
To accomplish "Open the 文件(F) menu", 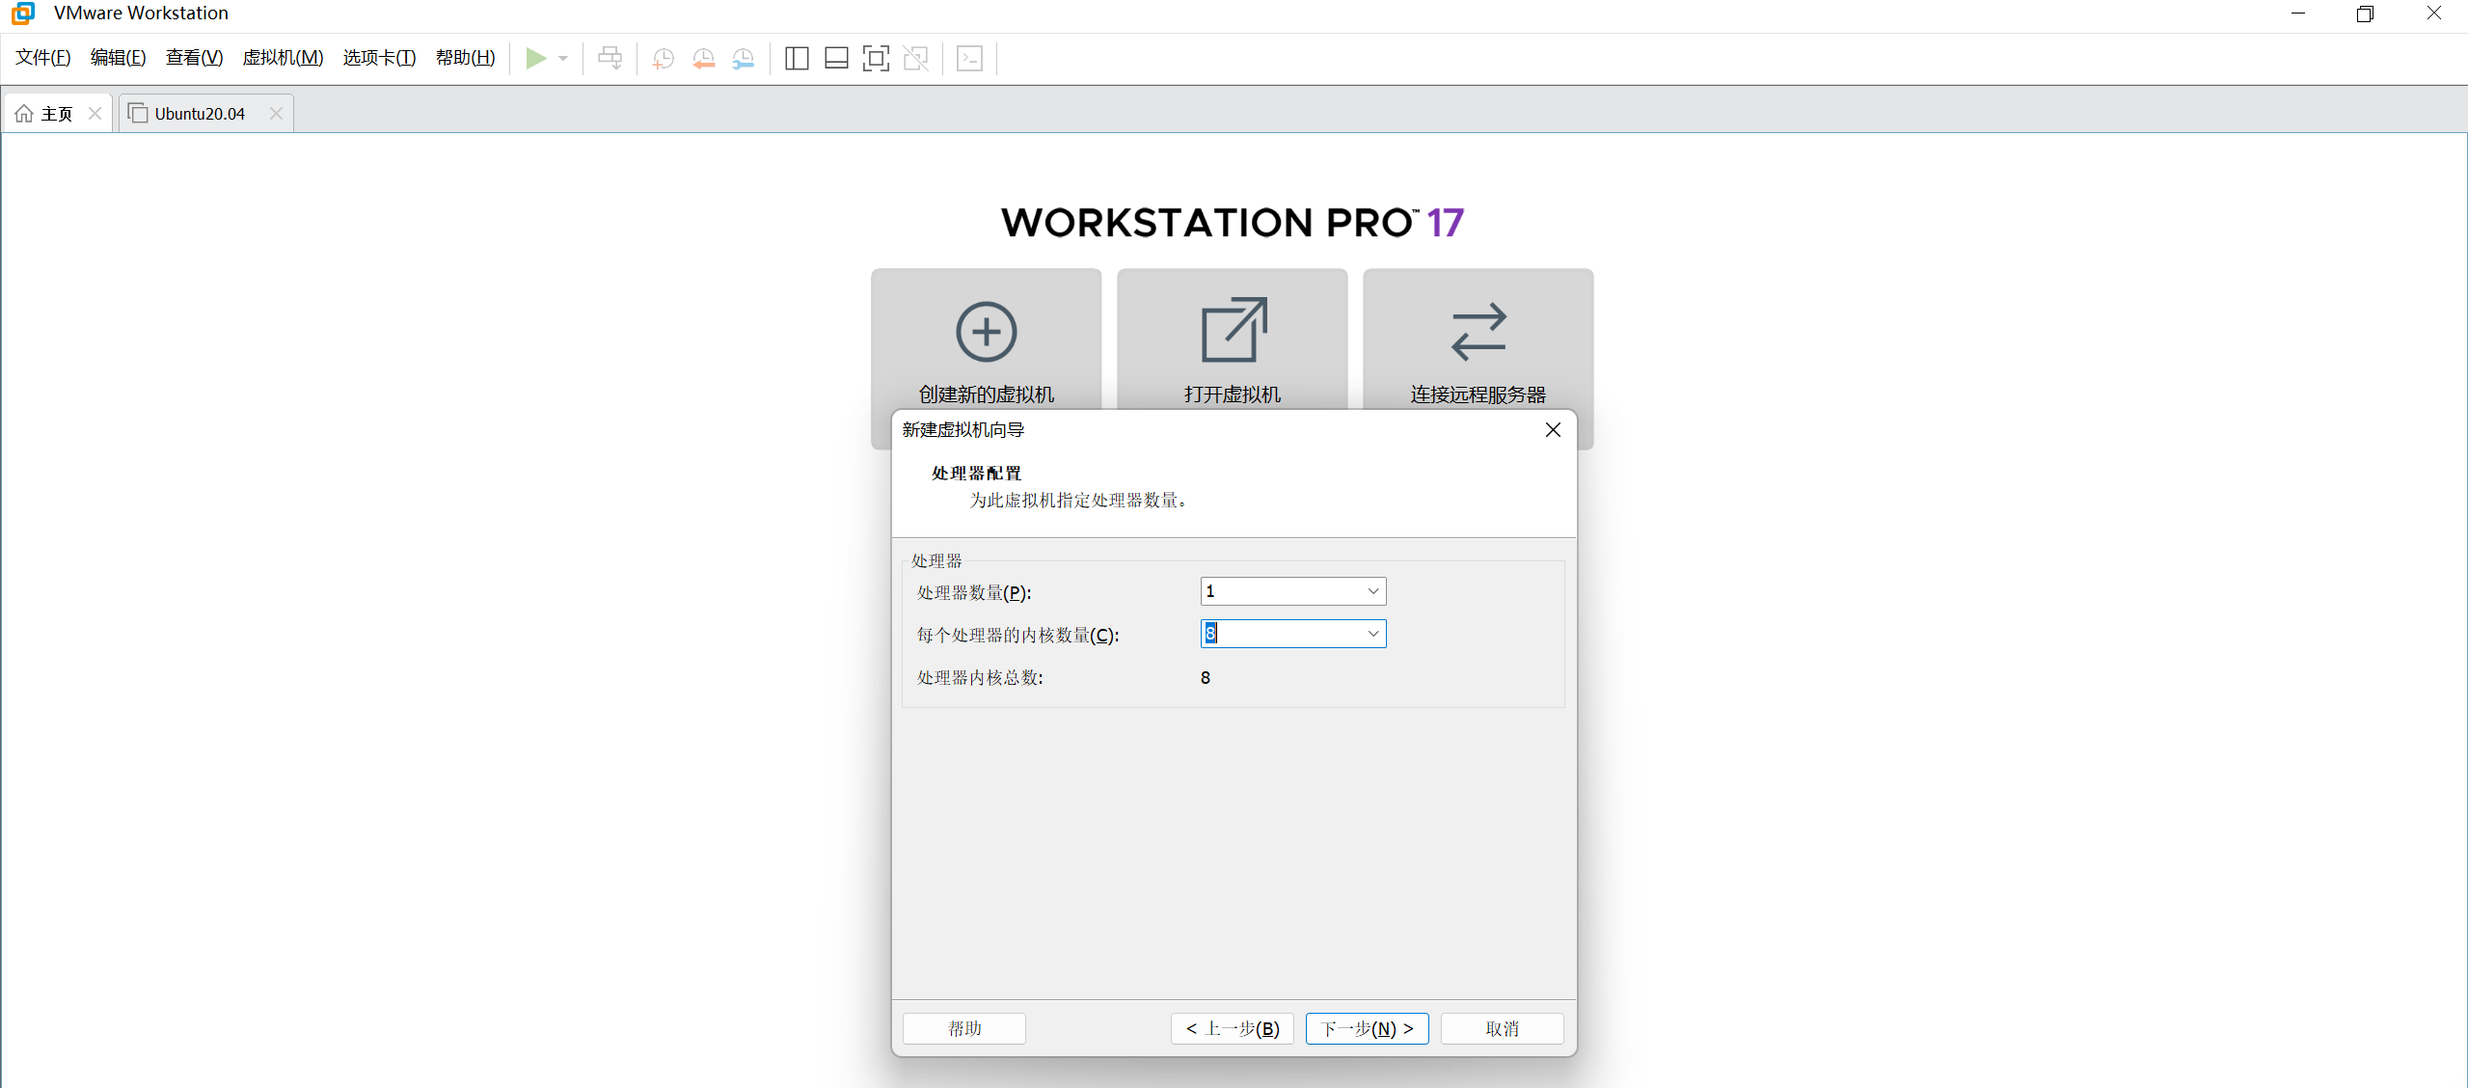I will point(43,58).
